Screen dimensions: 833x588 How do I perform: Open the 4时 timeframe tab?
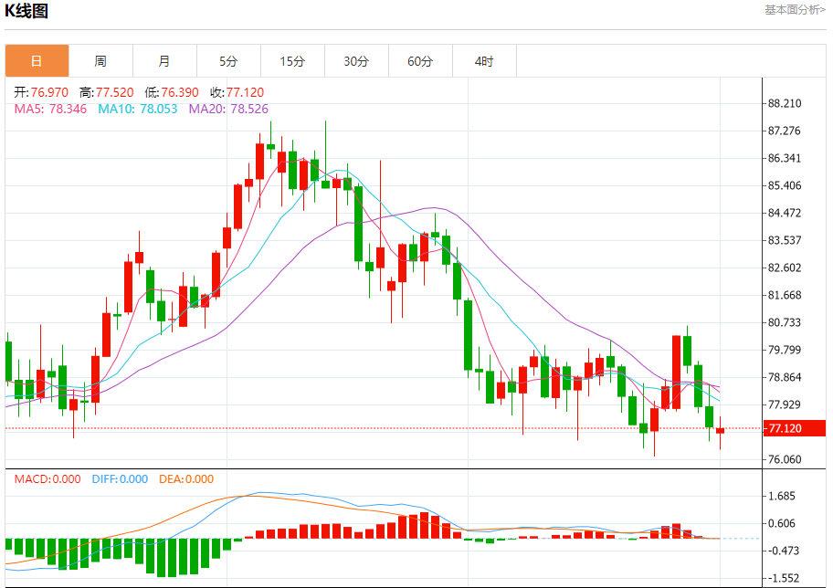point(484,61)
